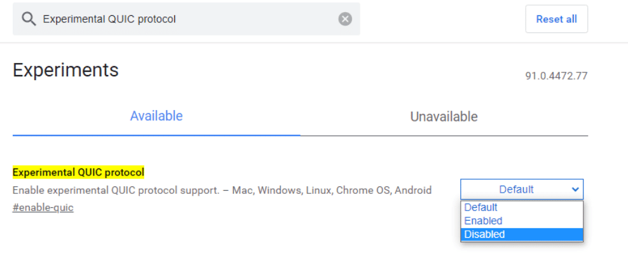Pick the highlighted Disabled option
Screen dimensions: 628x274
pyautogui.click(x=485, y=235)
